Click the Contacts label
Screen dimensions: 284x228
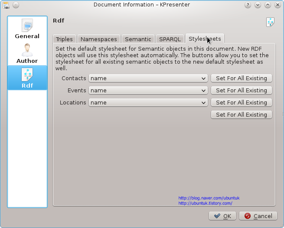pyautogui.click(x=74, y=78)
